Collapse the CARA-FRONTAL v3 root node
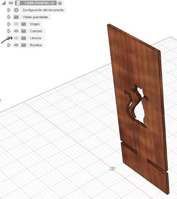 click(4, 3)
